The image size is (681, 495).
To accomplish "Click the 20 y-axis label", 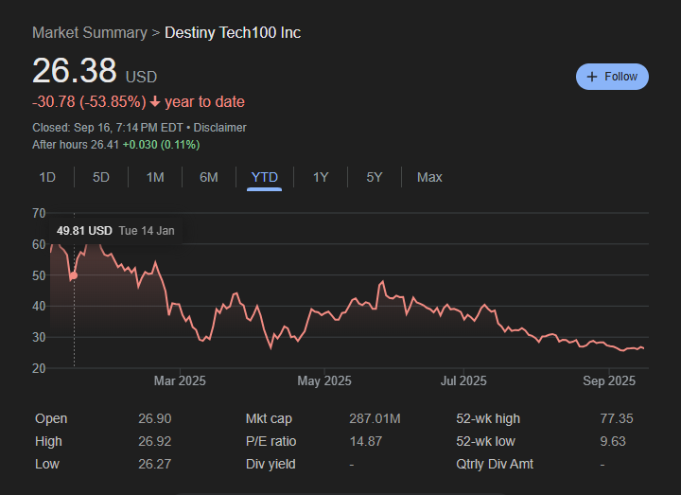I will pyautogui.click(x=39, y=368).
